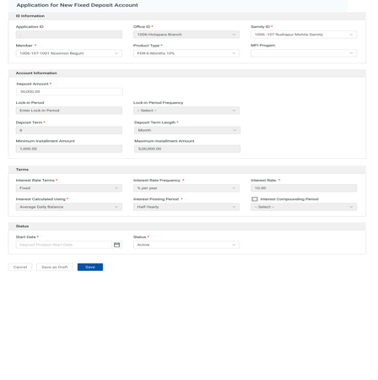Image resolution: width=378 pixels, height=380 pixels.
Task: Click the page title Application for New Fixed Deposit Account
Action: coord(78,5)
